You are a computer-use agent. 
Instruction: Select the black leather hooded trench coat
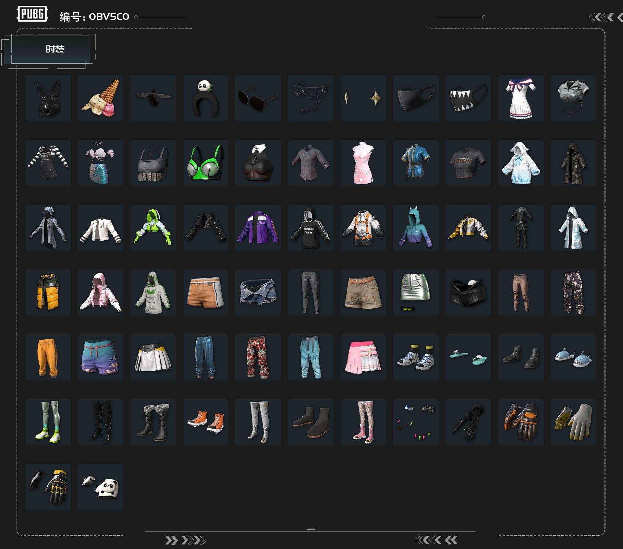(x=573, y=163)
